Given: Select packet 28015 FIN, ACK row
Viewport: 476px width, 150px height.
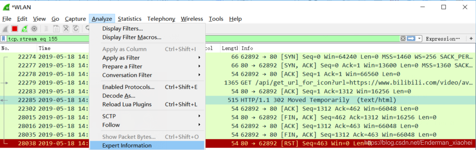Looking at the screenshot, I should (238, 117).
